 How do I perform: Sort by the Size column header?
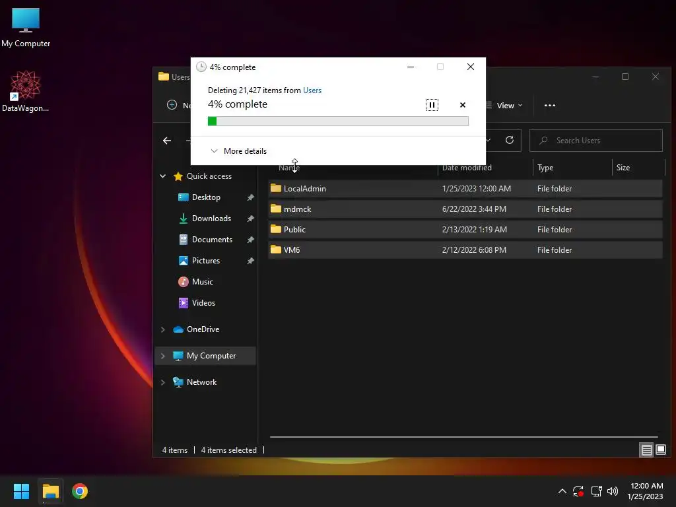click(623, 168)
